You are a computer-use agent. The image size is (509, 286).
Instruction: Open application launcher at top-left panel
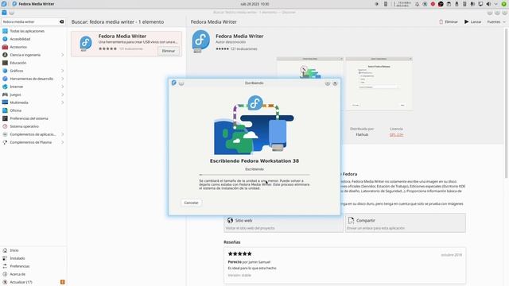[x=4, y=4]
